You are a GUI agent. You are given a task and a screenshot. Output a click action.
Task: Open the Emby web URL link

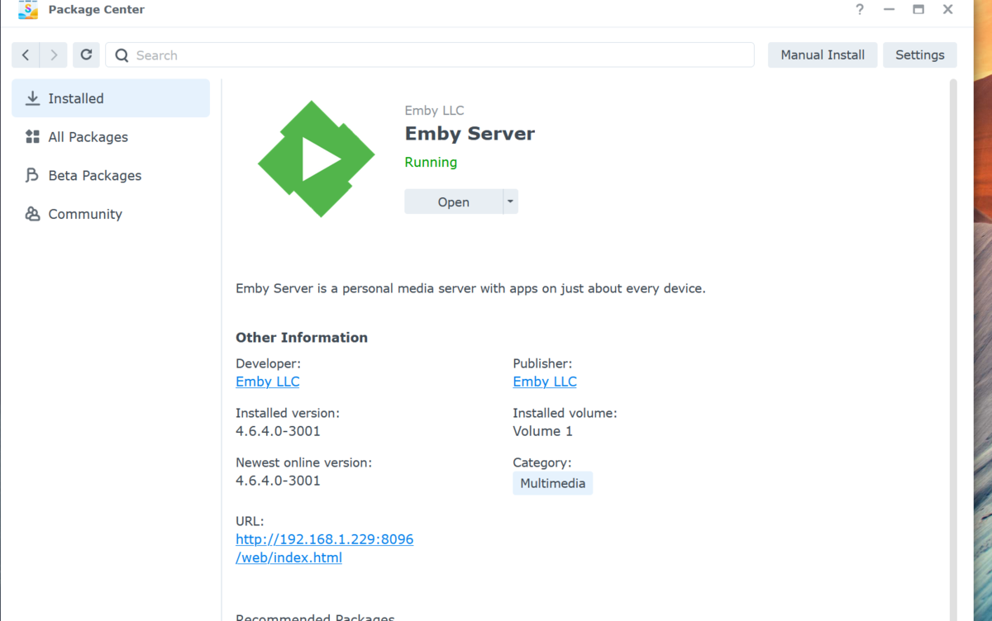click(324, 539)
